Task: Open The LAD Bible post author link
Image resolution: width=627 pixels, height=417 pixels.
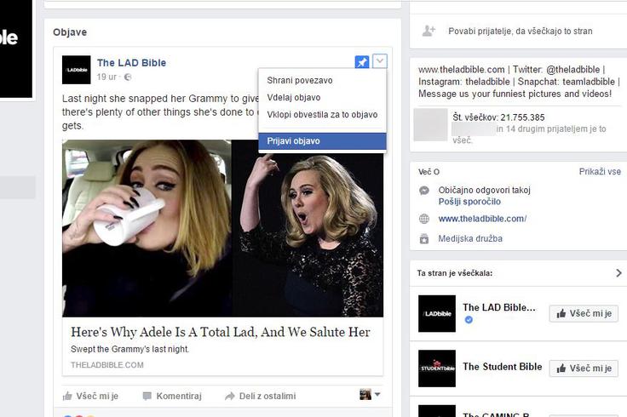Action: pyautogui.click(x=131, y=63)
